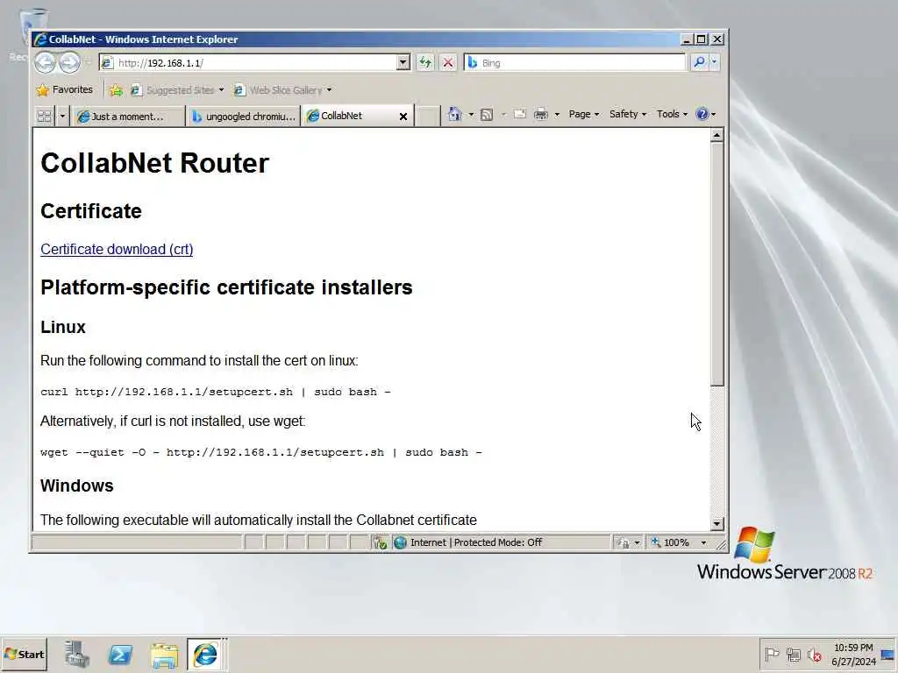Click the Back navigation button

[x=46, y=62]
